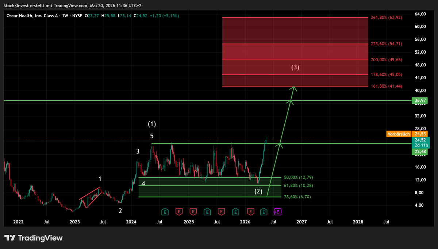This screenshot has height=249, width=438.
Task: Click the 64,00 price axis label
Action: coord(420,14)
